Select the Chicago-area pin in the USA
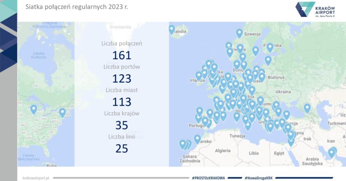This screenshot has width=346, height=181. [x=34, y=109]
